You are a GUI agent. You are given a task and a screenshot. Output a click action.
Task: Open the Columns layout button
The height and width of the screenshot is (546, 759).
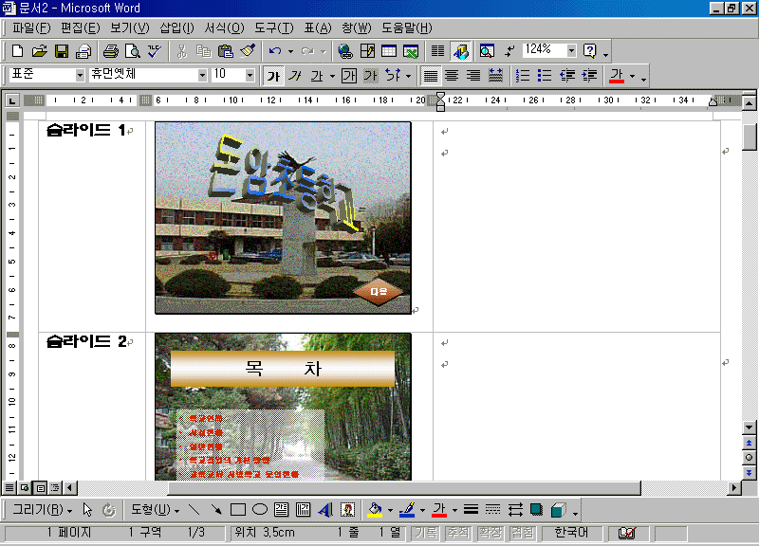pos(437,51)
